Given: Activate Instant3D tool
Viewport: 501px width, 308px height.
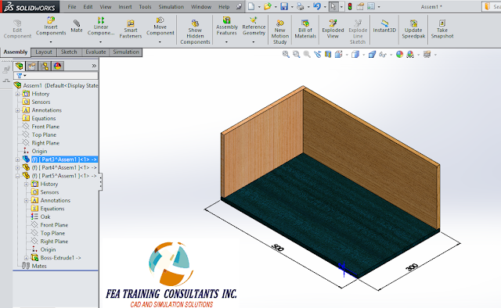Looking at the screenshot, I should 384,26.
